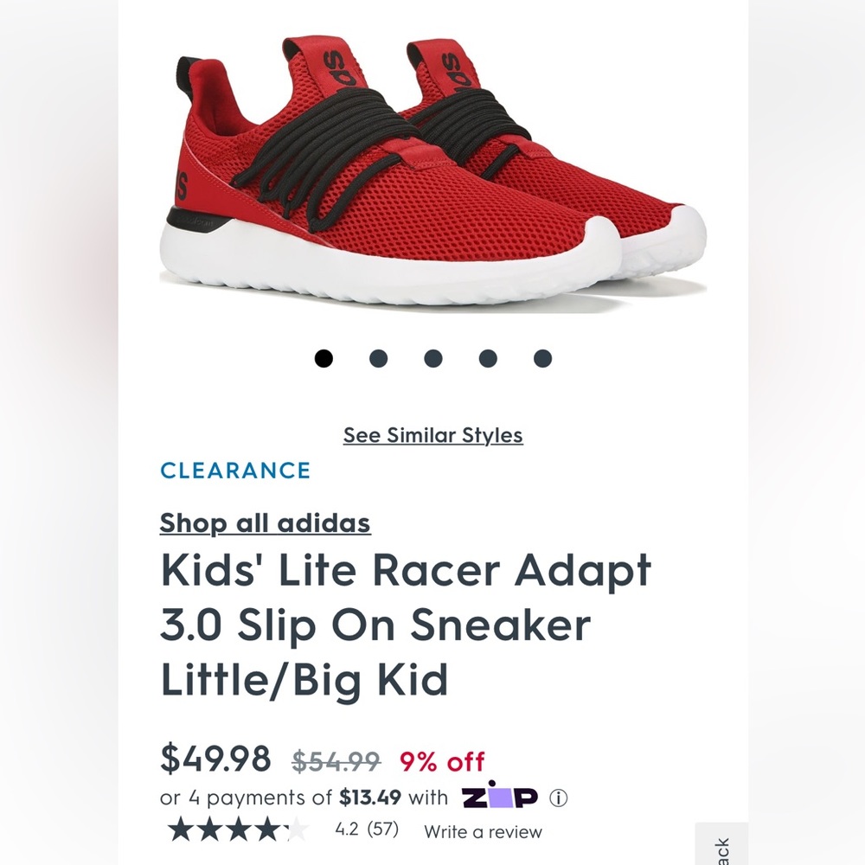Open Shop all adidas page
This screenshot has height=865, width=865.
tap(265, 523)
